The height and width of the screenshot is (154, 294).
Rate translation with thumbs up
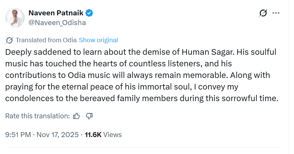click(76, 116)
